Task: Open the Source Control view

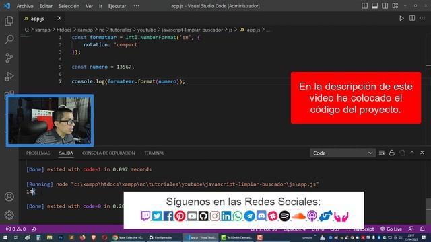Action: [9, 58]
